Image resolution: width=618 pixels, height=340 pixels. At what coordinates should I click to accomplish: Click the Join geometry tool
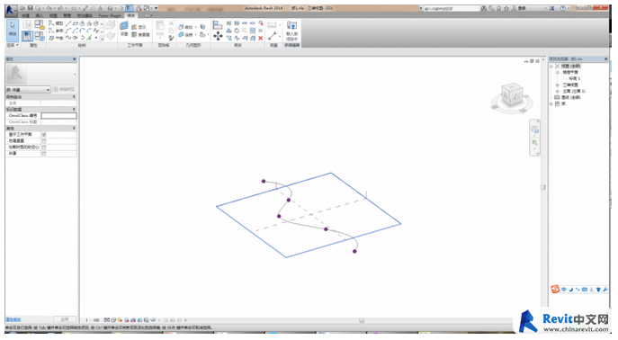tap(185, 35)
